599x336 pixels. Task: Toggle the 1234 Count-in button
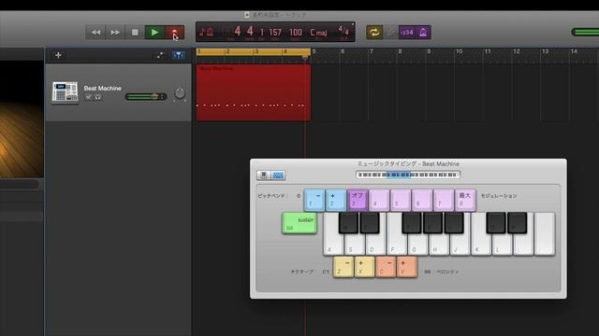(406, 33)
